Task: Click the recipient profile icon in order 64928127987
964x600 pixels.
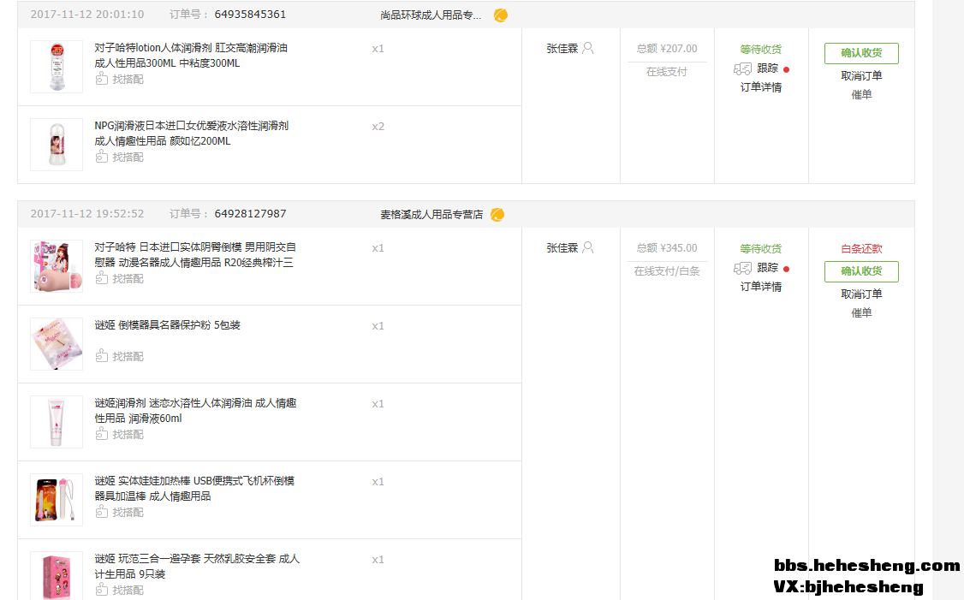Action: pyautogui.click(x=587, y=248)
